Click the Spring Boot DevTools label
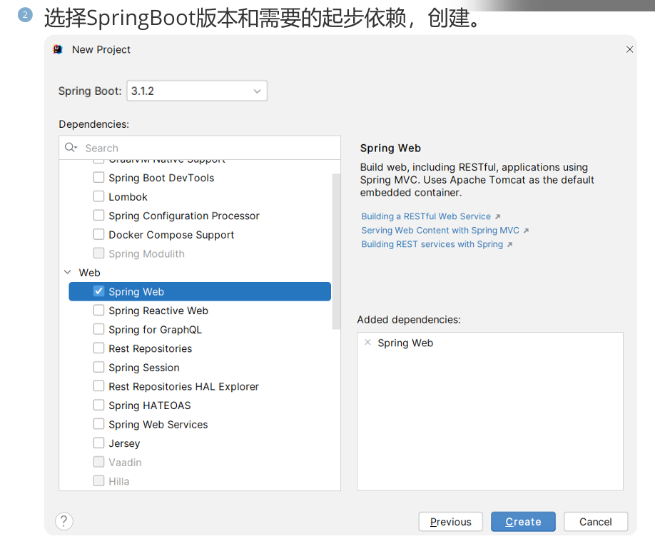This screenshot has height=539, width=660. coord(161,178)
